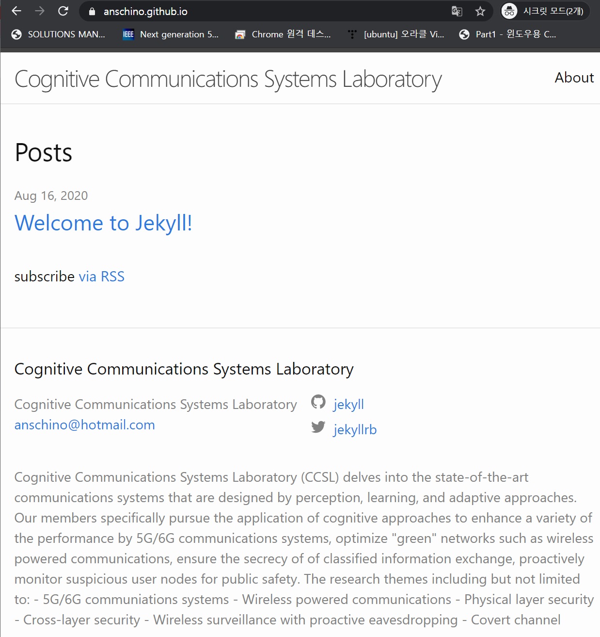Image resolution: width=600 pixels, height=637 pixels.
Task: Open the Part1 - 윈도우용 C... bookmark
Action: point(507,34)
